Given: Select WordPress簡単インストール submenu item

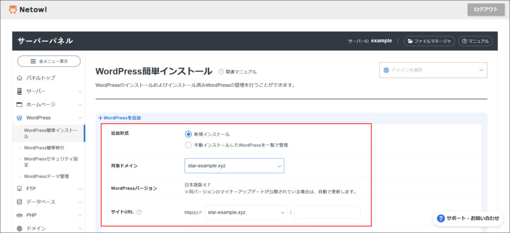Looking at the screenshot, I should (x=49, y=133).
